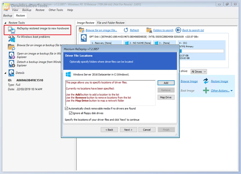This screenshot has height=174, width=241.
Task: Click the GPT Disk 1 drive icon
Action: pos(84,38)
